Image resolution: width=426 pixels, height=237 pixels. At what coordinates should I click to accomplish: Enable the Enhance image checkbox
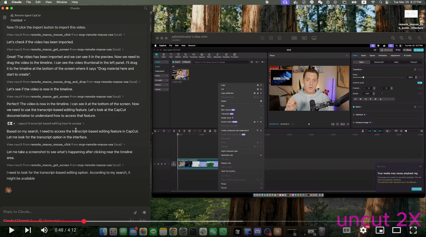pos(354,122)
